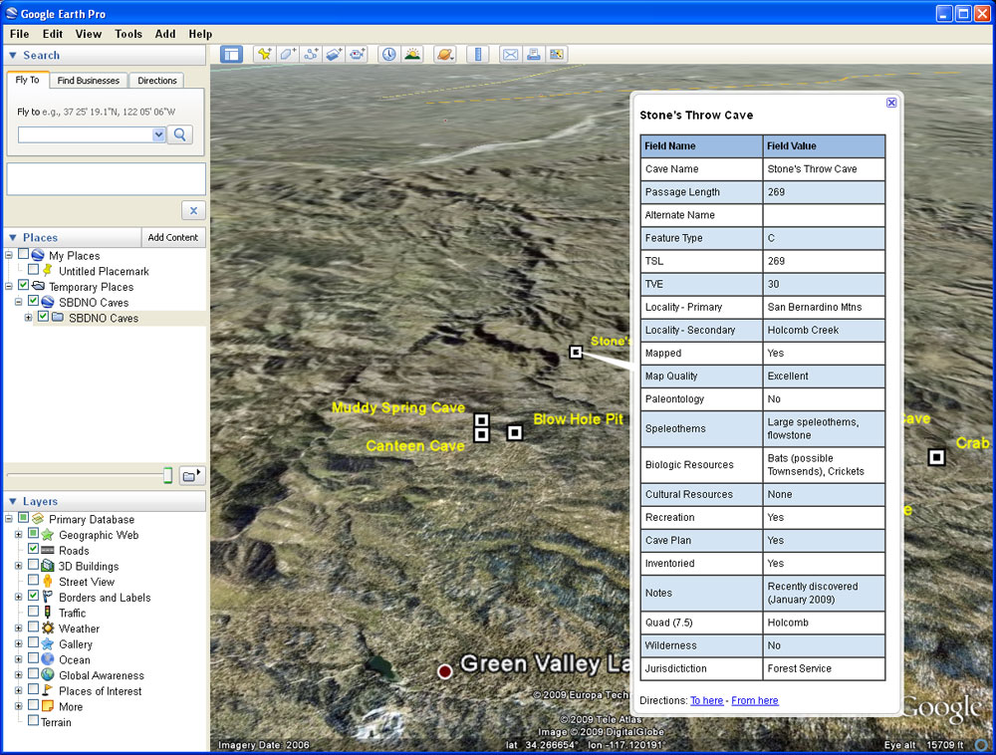Check the Untitled Placemark checkbox
The image size is (996, 755).
[33, 270]
